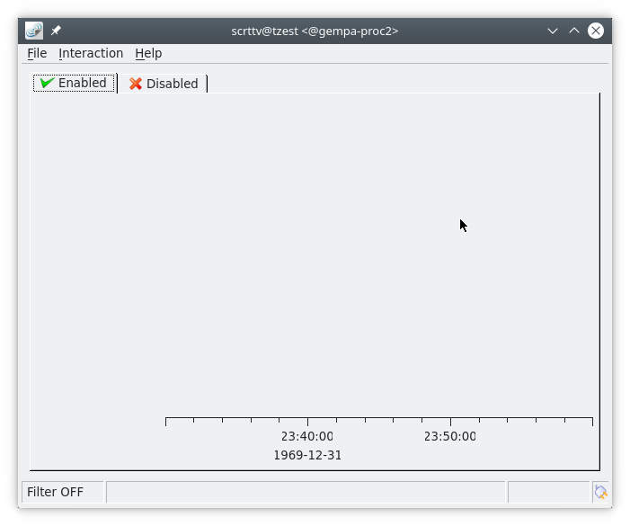Click the 23:50:00 time axis label
Screen dimensions: 630x526
point(449,436)
